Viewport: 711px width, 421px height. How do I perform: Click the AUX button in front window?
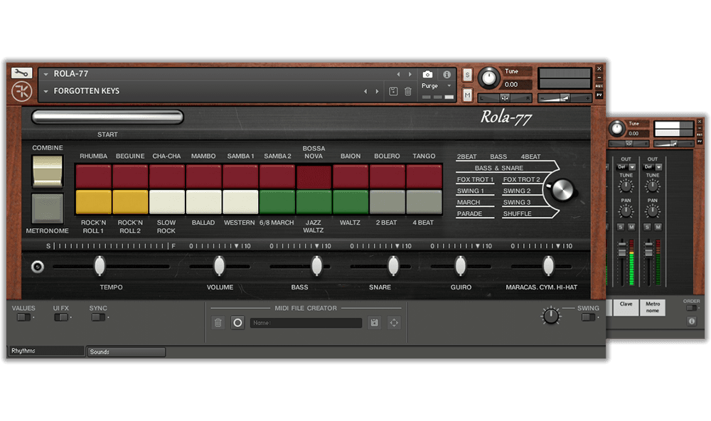coord(599,86)
